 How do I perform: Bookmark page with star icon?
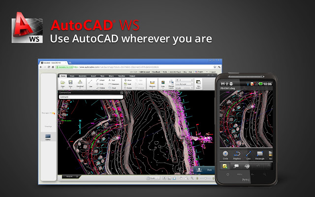[x=215, y=67]
